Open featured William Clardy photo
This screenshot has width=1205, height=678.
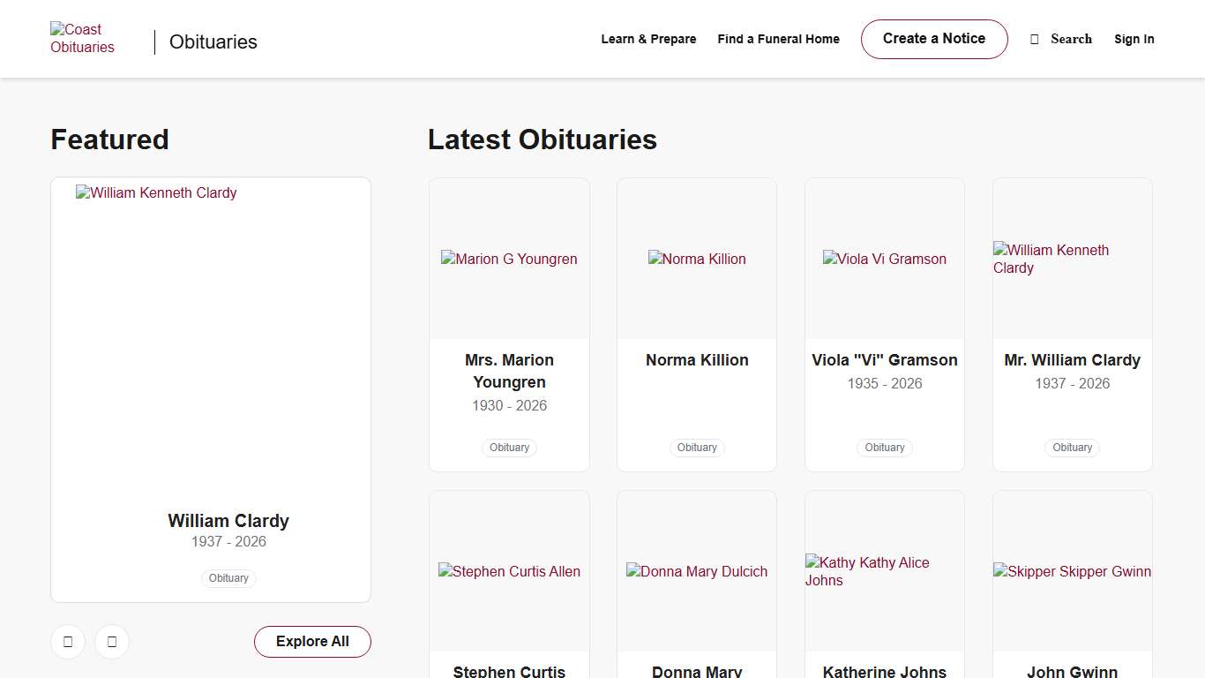click(210, 335)
